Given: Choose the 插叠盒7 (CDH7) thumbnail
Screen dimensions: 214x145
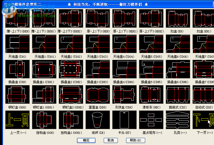Looking at the screenshot, I should 203,69.
